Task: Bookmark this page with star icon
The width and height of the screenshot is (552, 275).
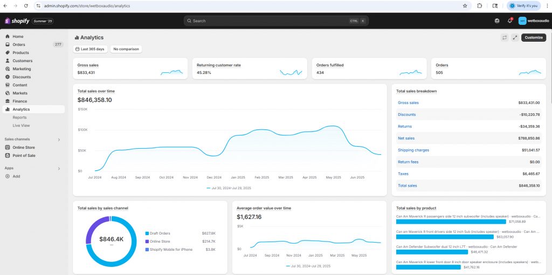Action: [x=465, y=5]
